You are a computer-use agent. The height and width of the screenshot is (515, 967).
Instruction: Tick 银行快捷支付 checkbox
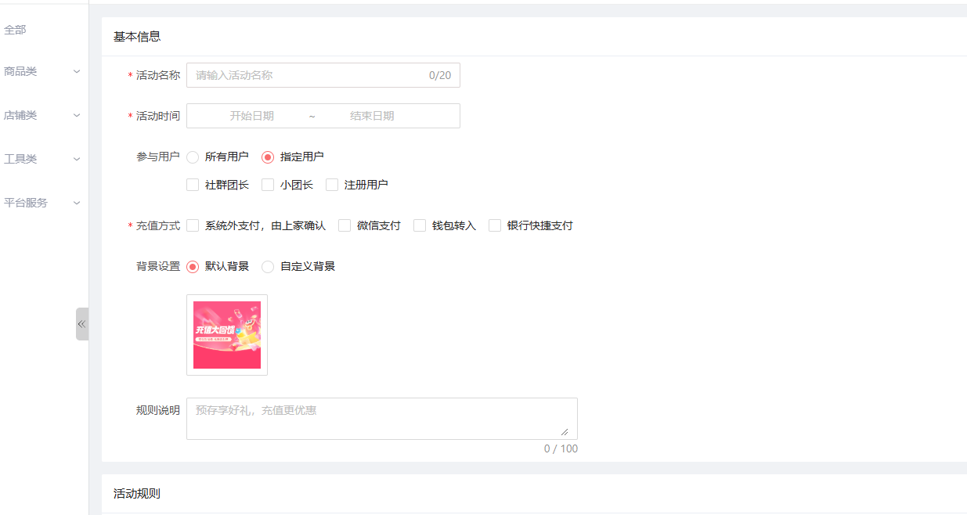pos(495,226)
